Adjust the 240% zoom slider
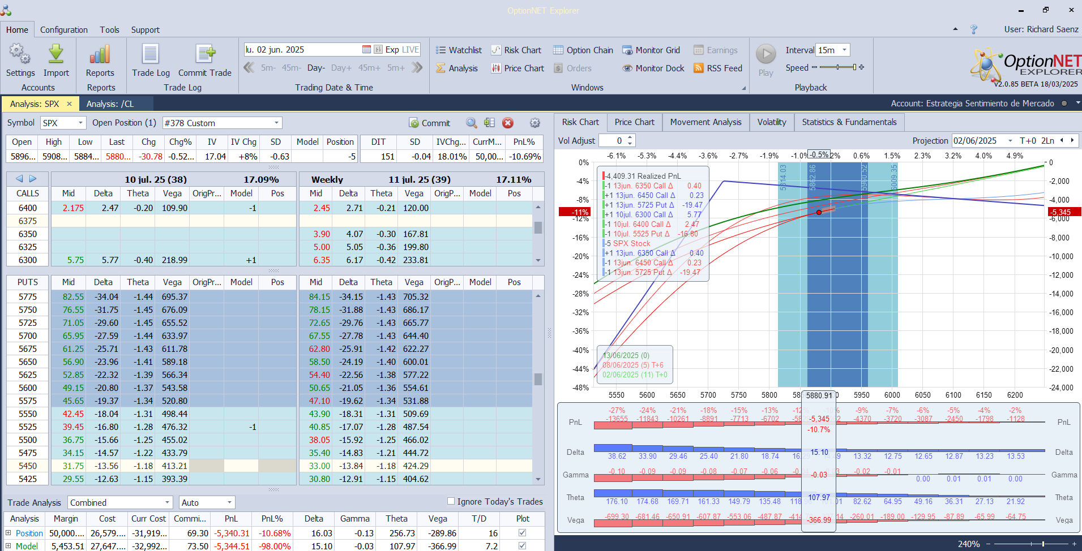Screen dimensions: 1082x551 click(1030, 544)
